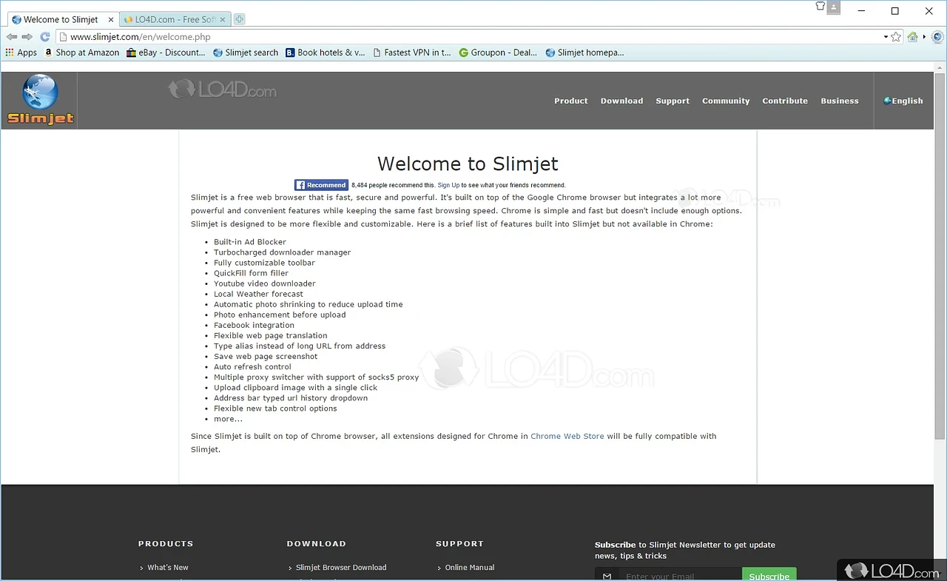Open the Download menu on the Slimjet site

[621, 101]
